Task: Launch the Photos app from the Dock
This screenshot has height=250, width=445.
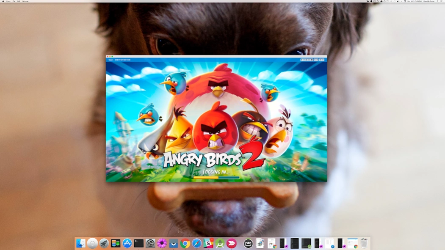Action: tap(161, 243)
